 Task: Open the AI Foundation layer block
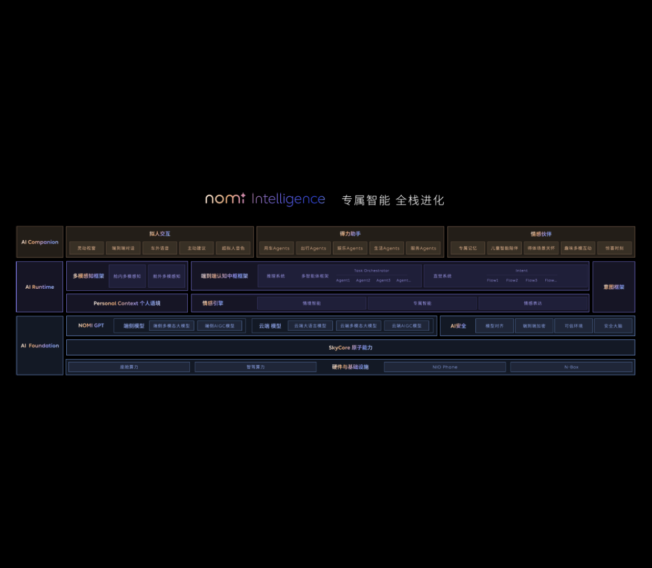pyautogui.click(x=40, y=346)
